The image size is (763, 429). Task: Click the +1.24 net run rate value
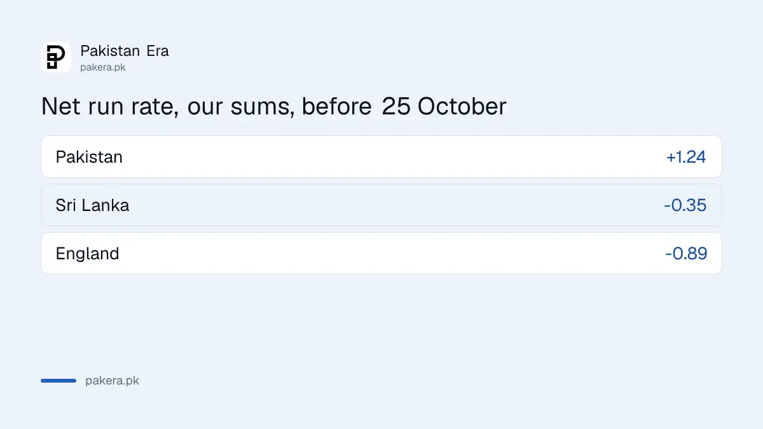point(686,157)
